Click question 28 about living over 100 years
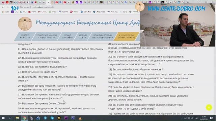 point(42,104)
